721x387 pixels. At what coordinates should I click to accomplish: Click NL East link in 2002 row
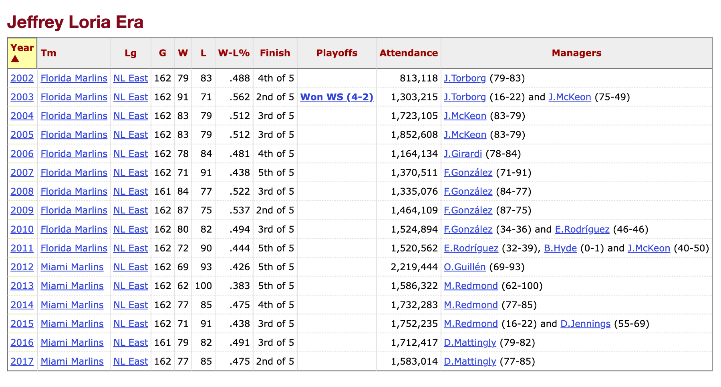pos(131,78)
